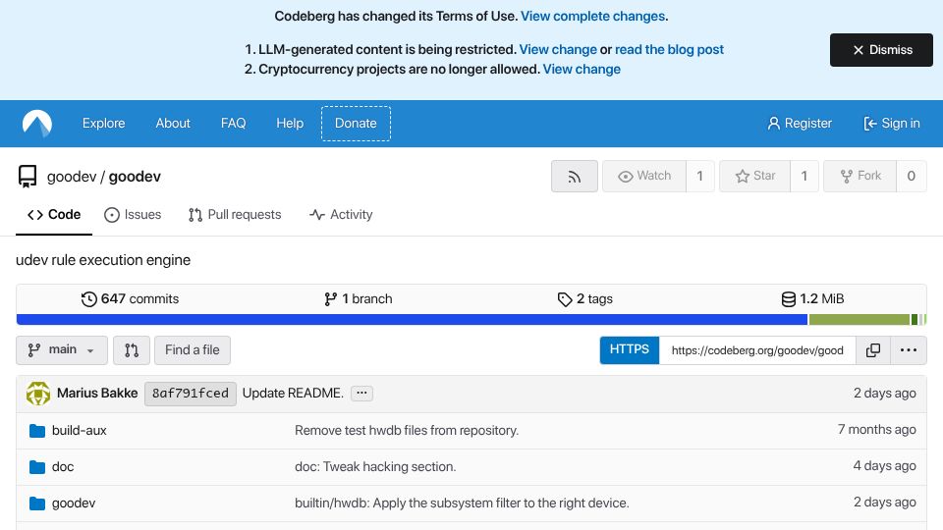The width and height of the screenshot is (943, 530).
Task: Open the RSS feed button
Action: [575, 176]
